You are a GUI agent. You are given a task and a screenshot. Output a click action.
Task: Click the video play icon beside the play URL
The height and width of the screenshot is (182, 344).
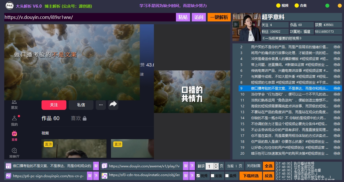click(x=104, y=166)
